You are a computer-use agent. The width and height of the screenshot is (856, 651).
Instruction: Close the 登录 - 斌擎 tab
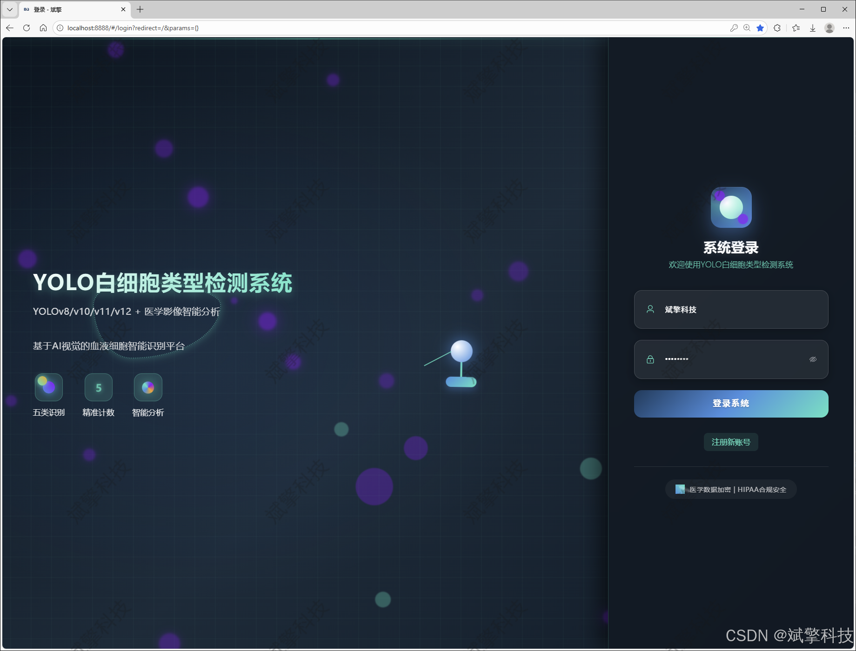coord(123,9)
